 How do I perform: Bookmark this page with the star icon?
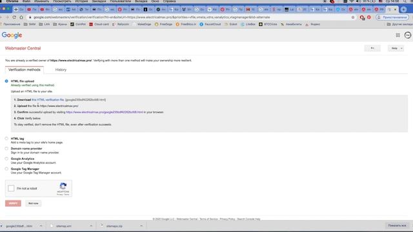click(x=353, y=17)
